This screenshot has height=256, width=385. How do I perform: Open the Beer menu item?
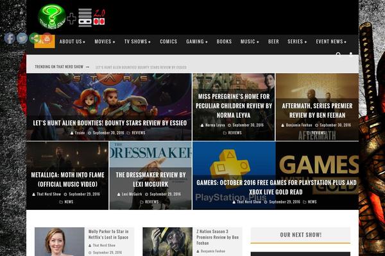coord(273,42)
